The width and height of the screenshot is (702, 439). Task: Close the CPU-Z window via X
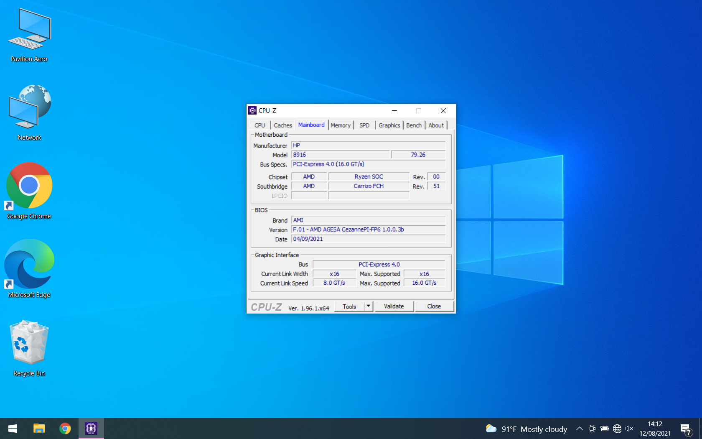[x=443, y=111]
